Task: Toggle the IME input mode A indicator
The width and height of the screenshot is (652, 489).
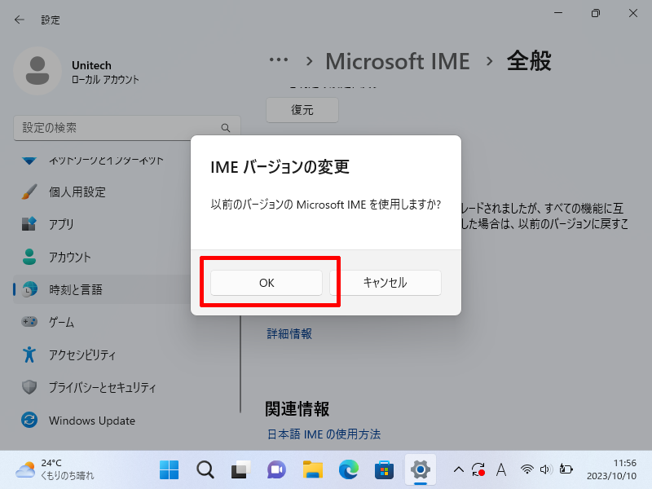Action: (501, 470)
